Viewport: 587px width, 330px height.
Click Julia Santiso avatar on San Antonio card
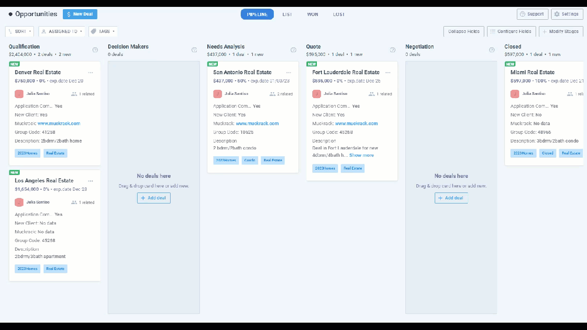pos(217,94)
